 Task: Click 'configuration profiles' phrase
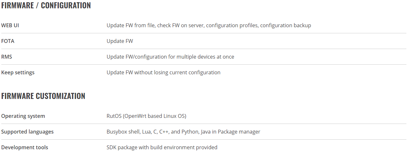(232, 25)
